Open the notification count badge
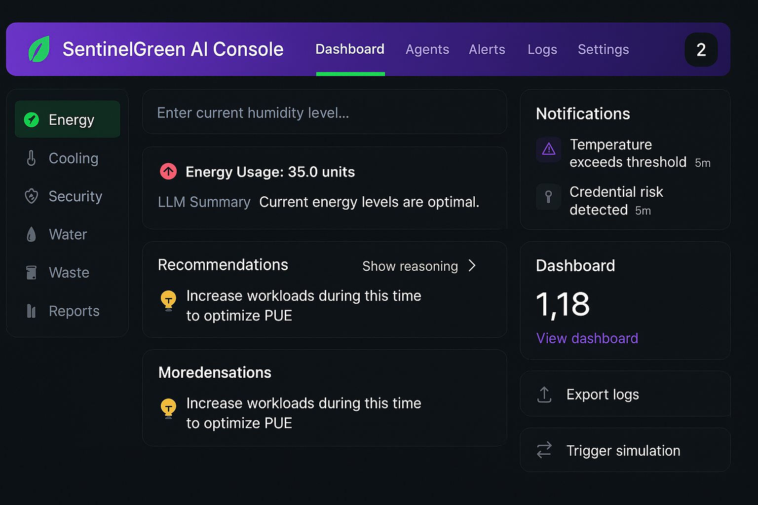Viewport: 758px width, 505px height. pos(701,49)
